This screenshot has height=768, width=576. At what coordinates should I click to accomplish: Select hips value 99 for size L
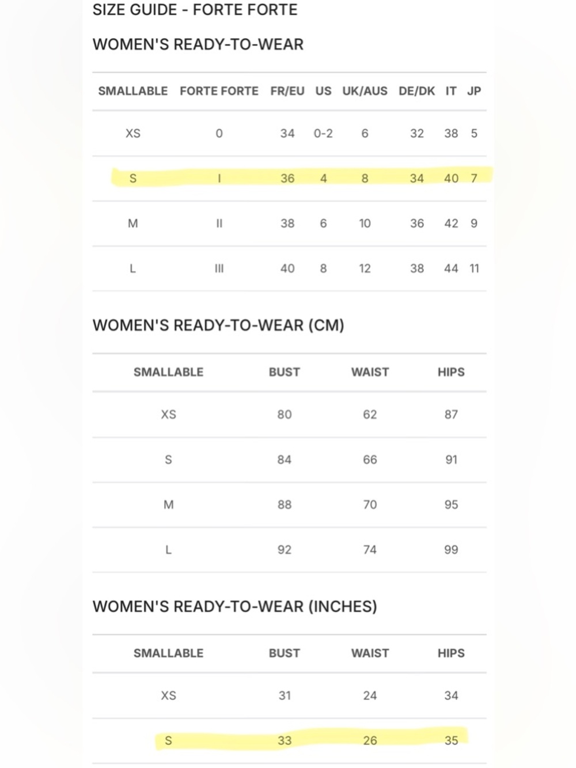[x=451, y=550]
